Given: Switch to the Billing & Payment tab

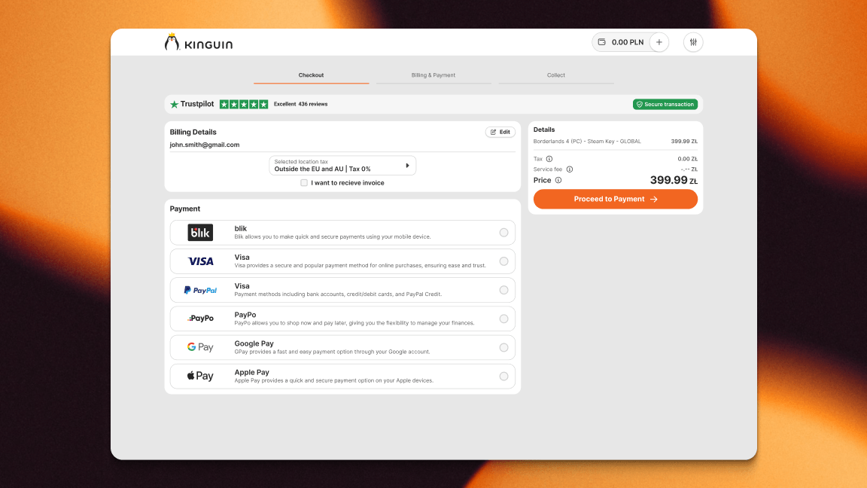Looking at the screenshot, I should (433, 75).
